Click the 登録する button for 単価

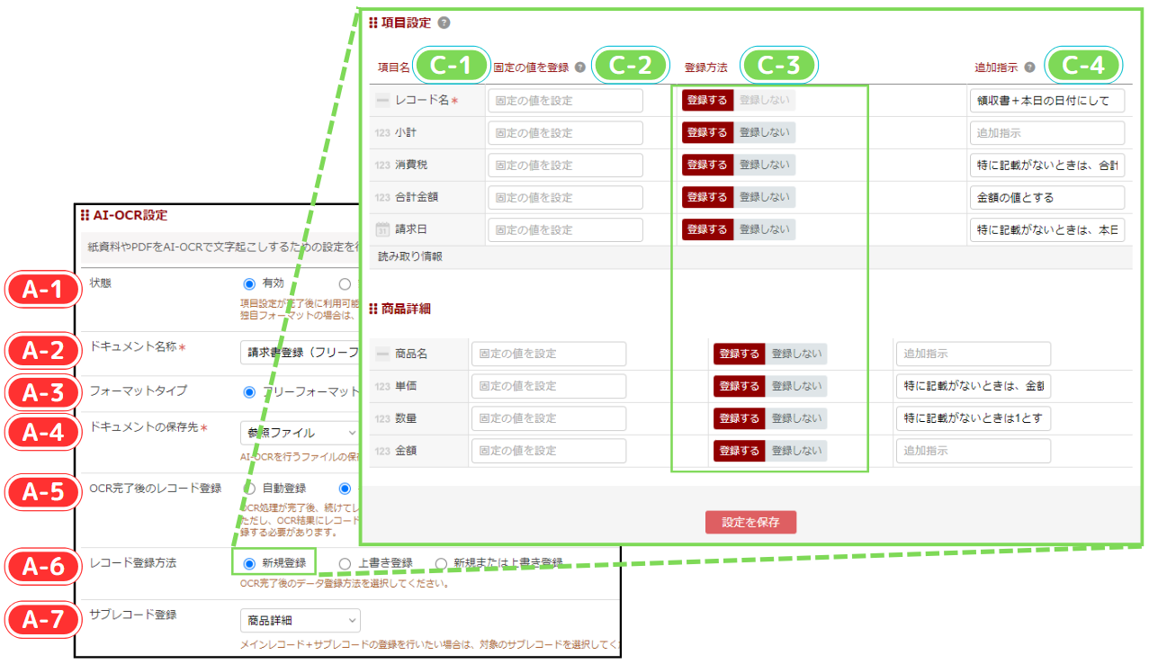coord(739,386)
